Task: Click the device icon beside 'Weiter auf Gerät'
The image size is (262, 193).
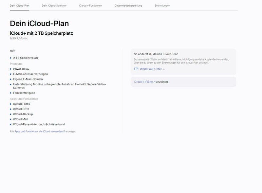Action: [136, 69]
